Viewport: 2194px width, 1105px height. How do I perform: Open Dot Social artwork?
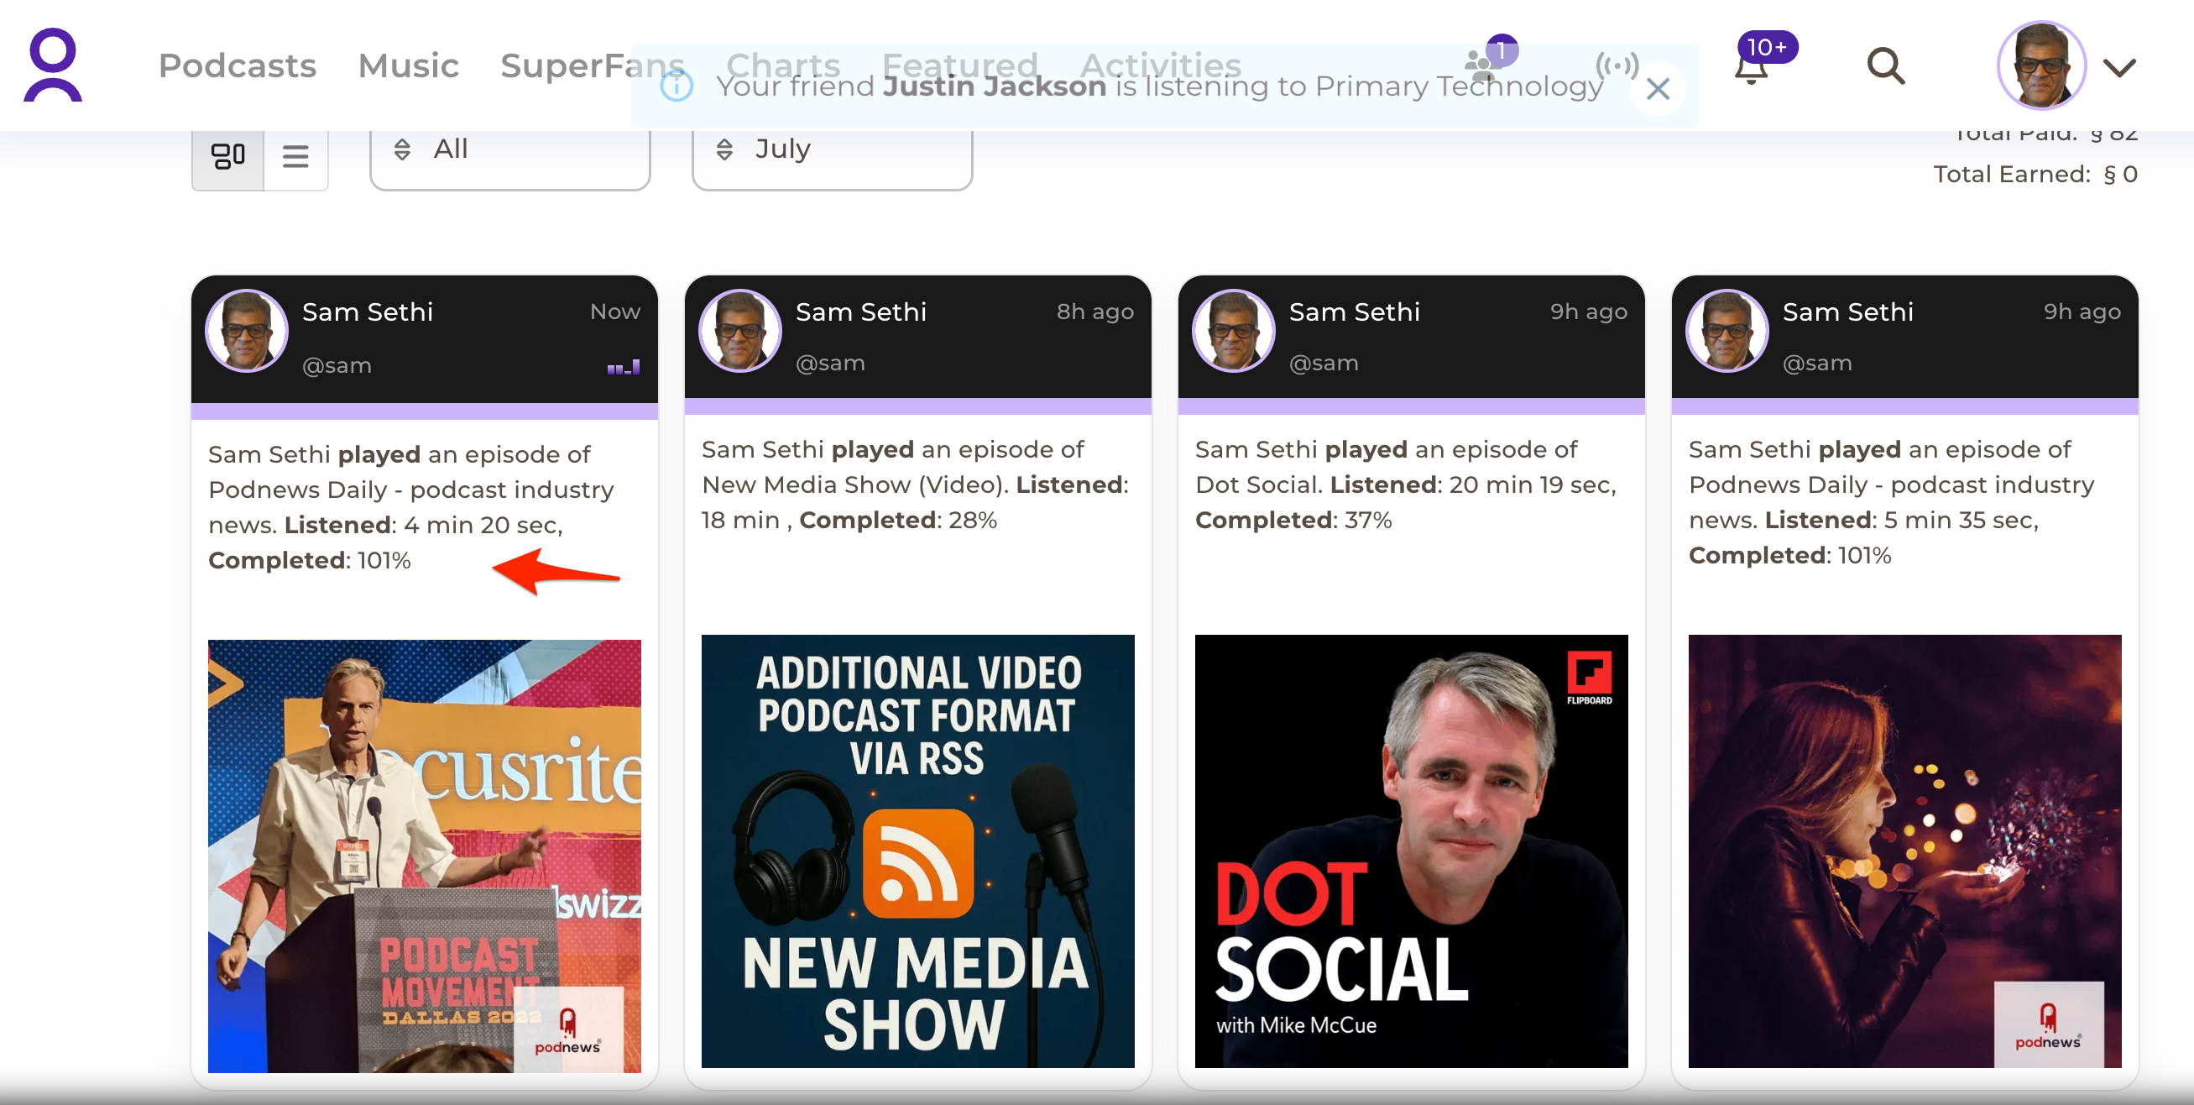(1411, 851)
